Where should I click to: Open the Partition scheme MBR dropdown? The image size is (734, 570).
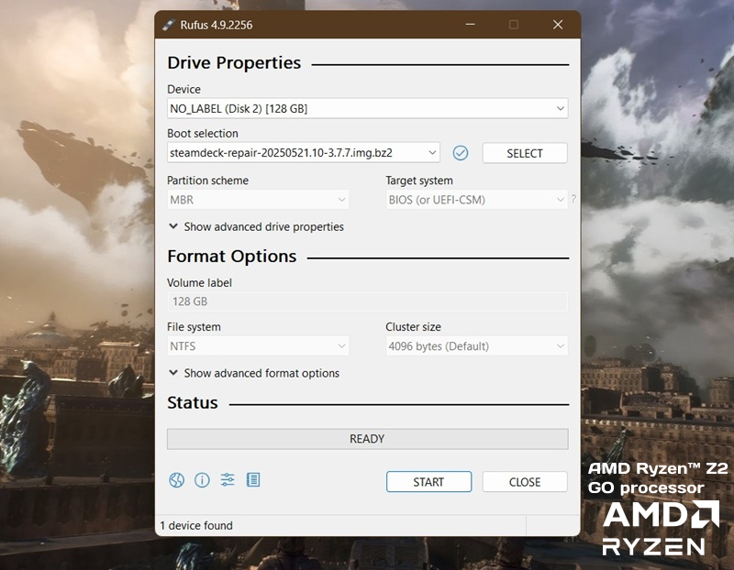[258, 200]
